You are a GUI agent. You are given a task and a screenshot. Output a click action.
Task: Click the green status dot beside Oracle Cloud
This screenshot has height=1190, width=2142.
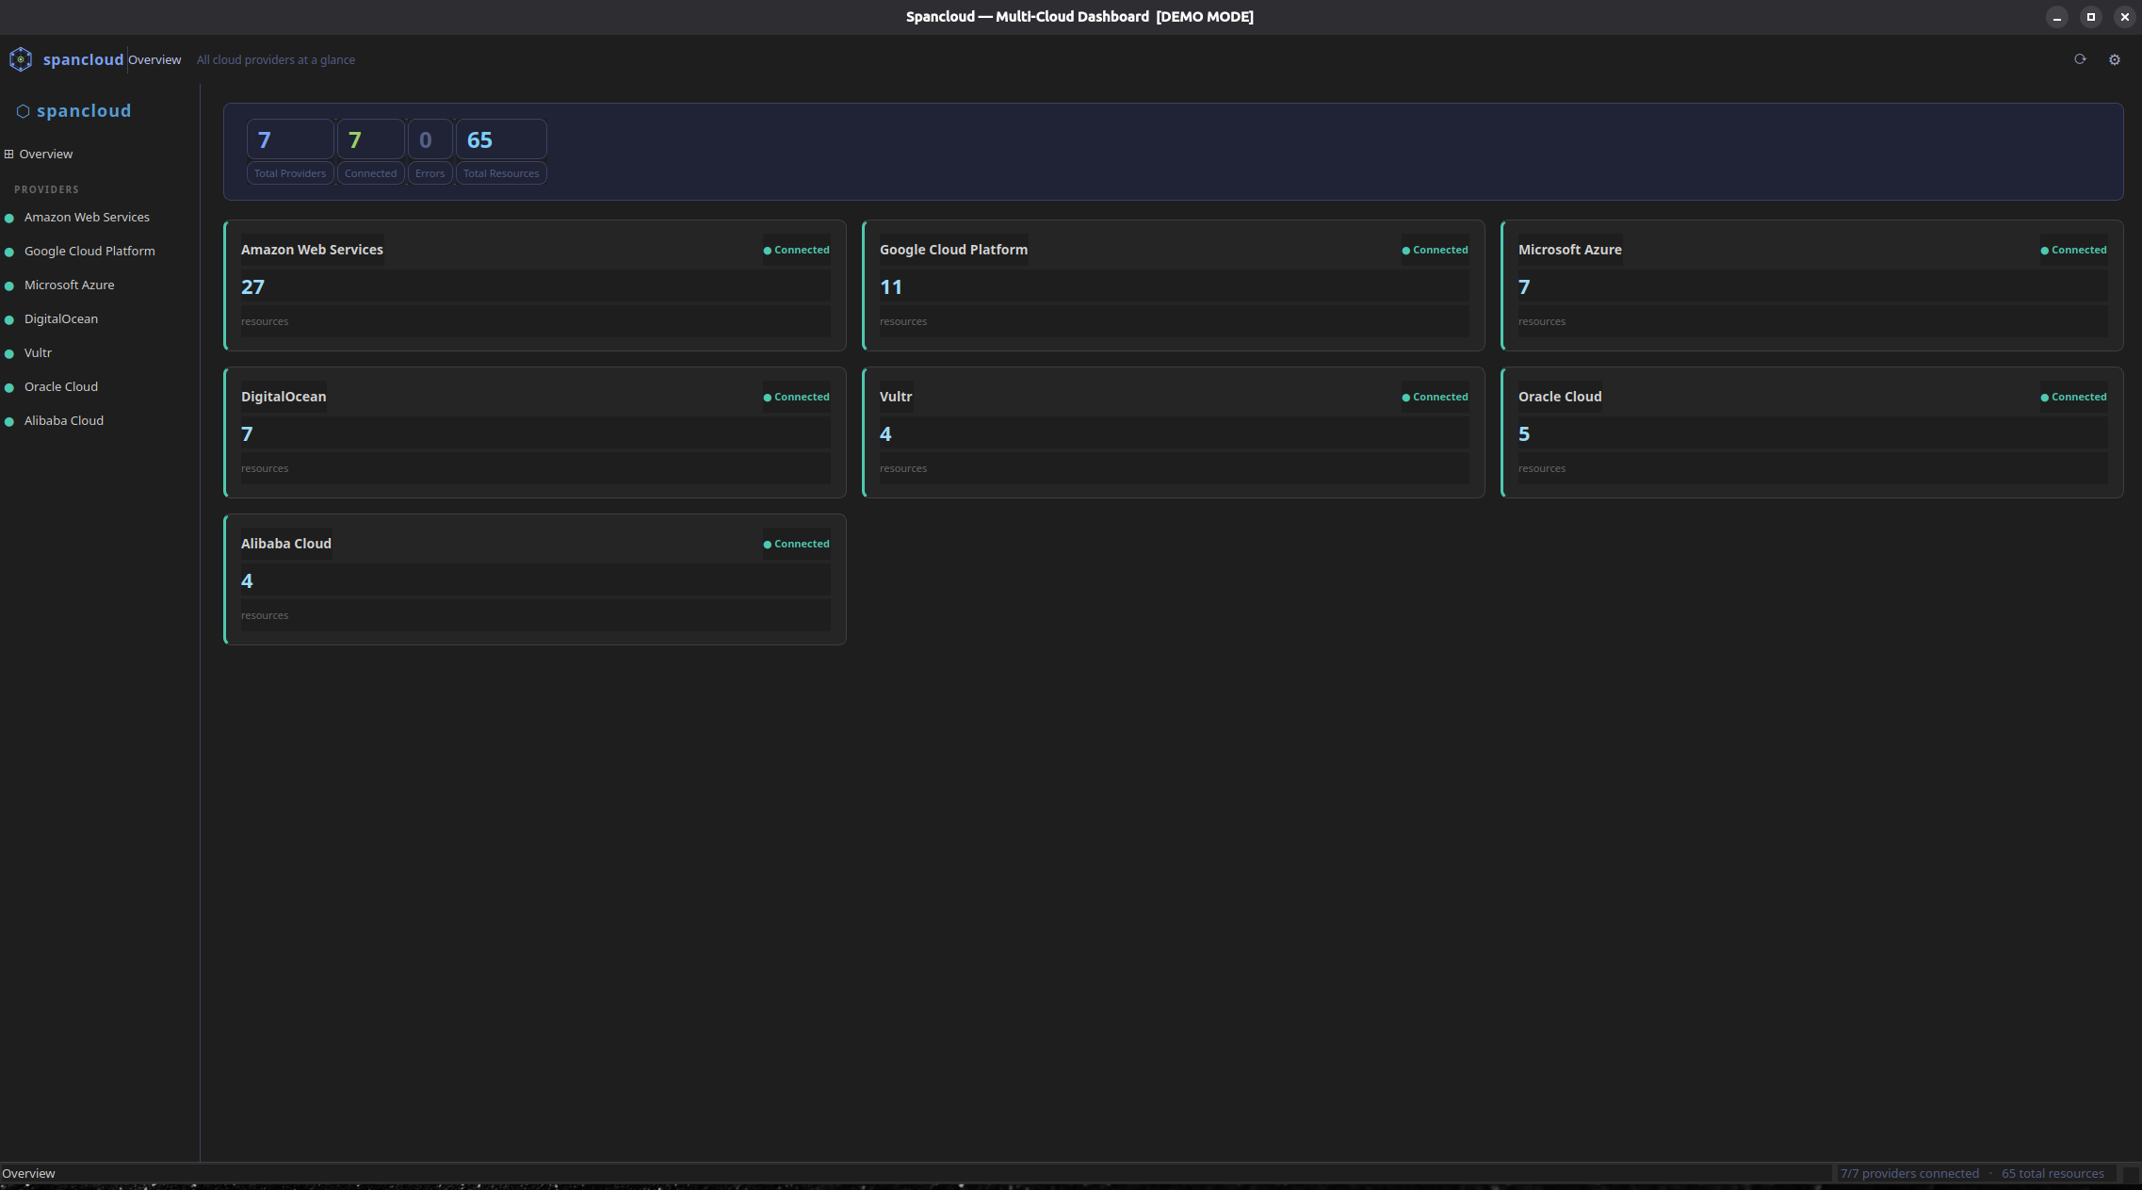click(x=9, y=387)
